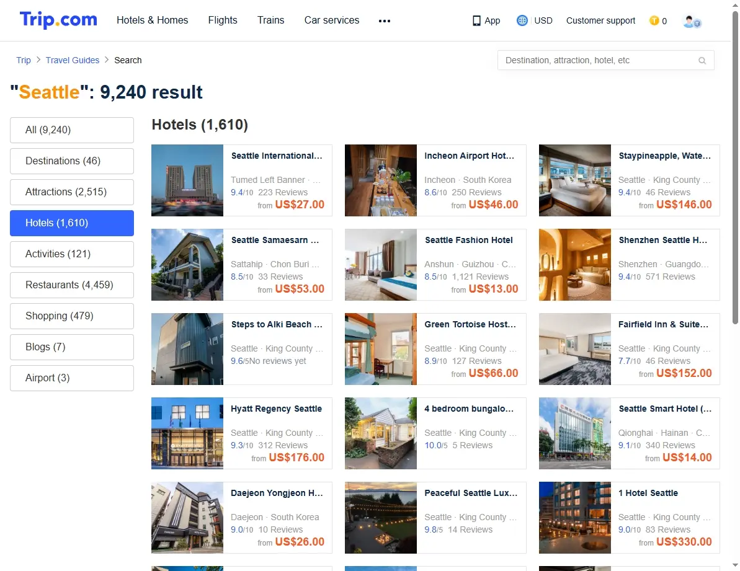Click '1,121 Reviews' text
This screenshot has height=571, width=740.
pos(481,277)
